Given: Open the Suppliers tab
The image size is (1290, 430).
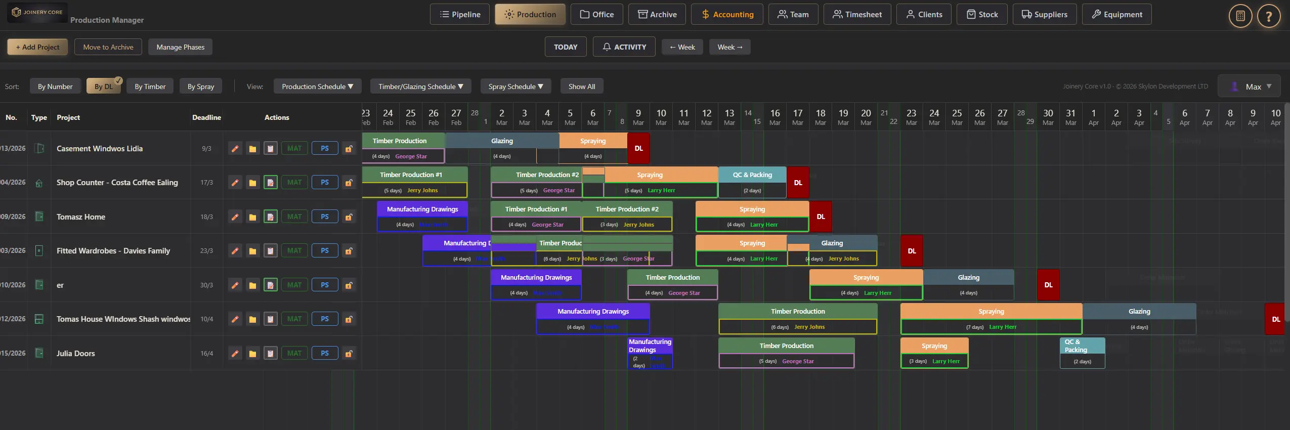Looking at the screenshot, I should point(1045,14).
